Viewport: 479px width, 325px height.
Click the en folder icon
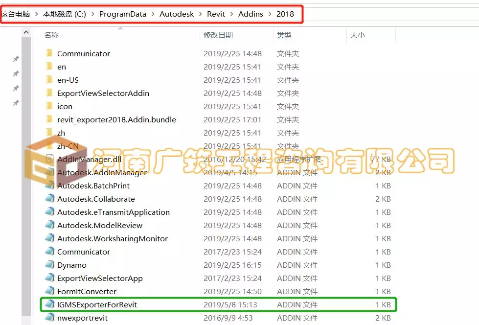click(x=49, y=67)
